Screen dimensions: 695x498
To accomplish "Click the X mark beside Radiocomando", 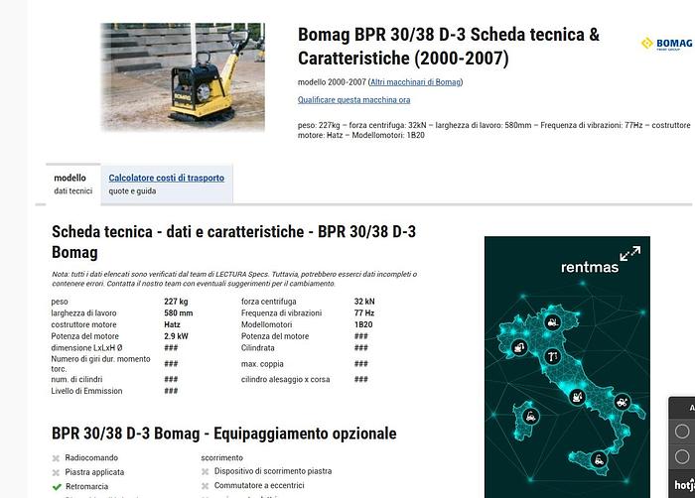I will (x=56, y=458).
